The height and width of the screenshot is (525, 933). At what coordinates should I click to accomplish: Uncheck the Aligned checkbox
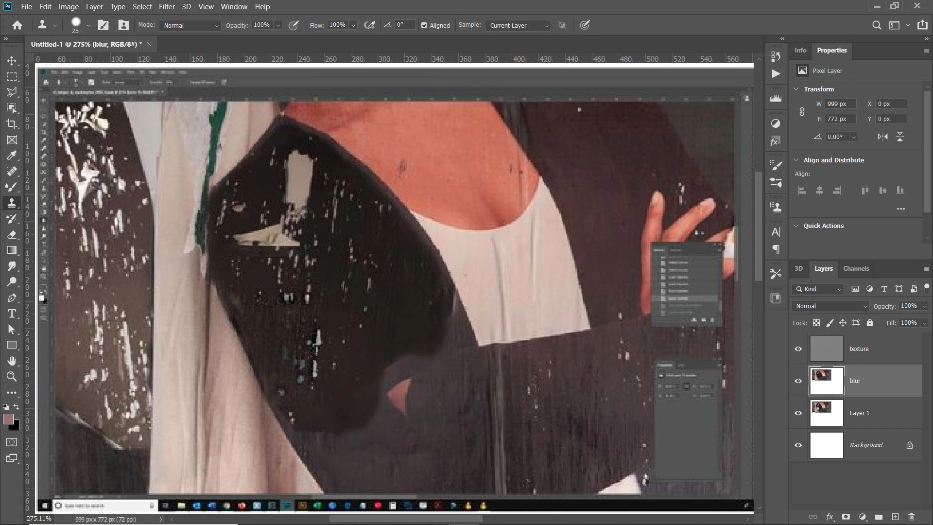(424, 26)
